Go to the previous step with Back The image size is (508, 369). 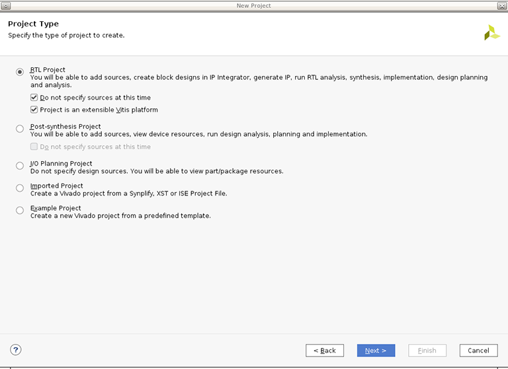click(325, 351)
